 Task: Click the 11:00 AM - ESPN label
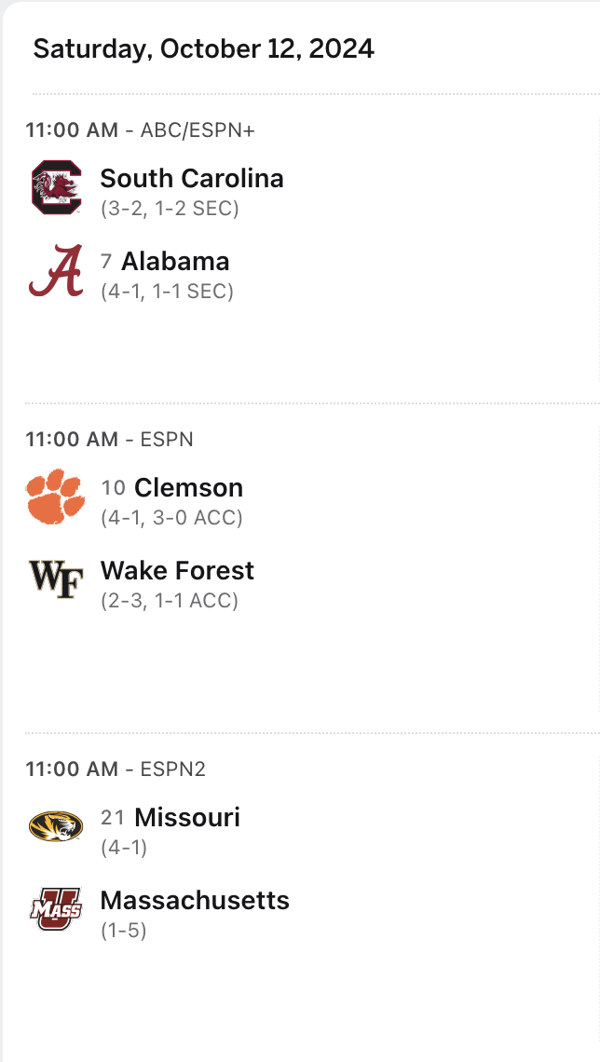click(109, 439)
